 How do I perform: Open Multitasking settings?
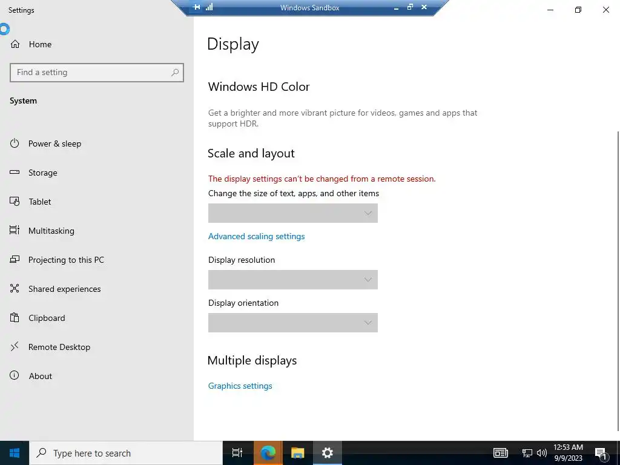[51, 231]
